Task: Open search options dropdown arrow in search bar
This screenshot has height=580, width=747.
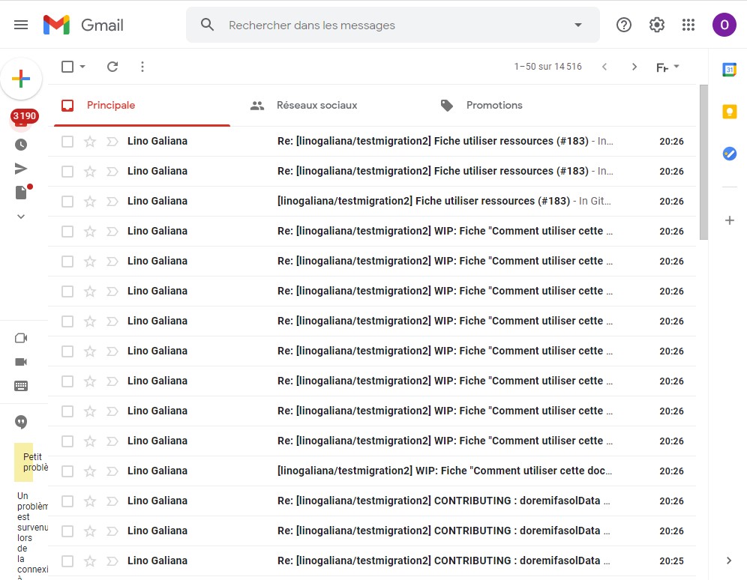Action: pos(578,25)
